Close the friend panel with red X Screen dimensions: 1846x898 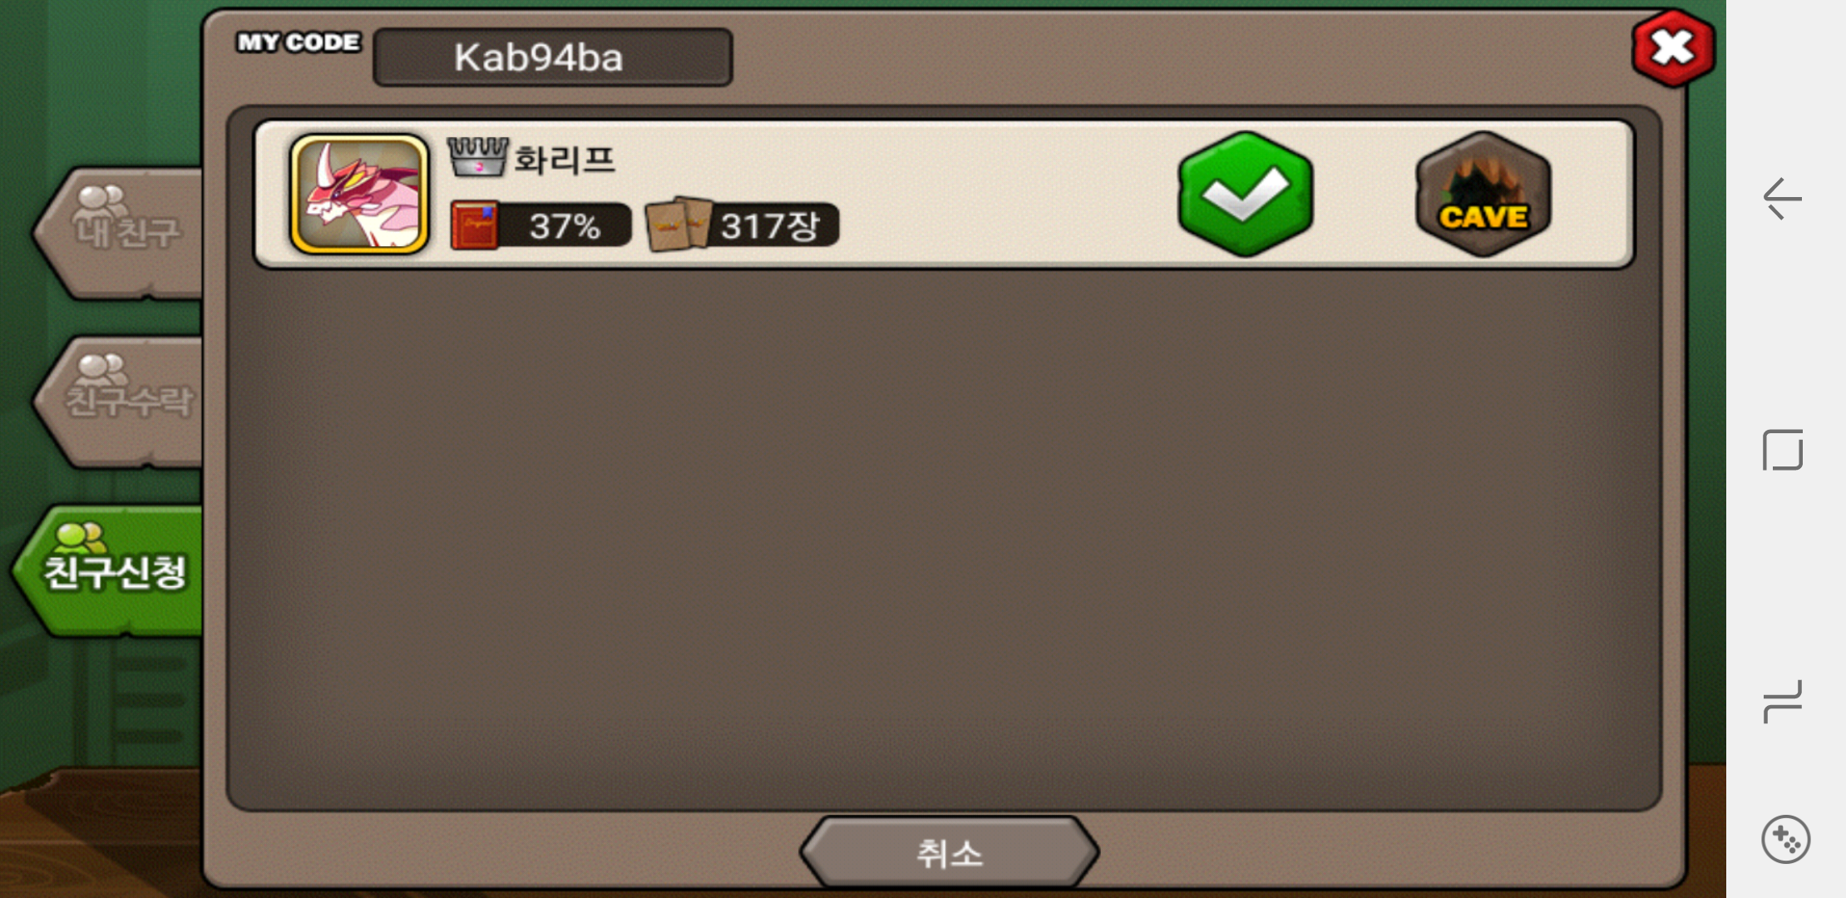[1673, 48]
